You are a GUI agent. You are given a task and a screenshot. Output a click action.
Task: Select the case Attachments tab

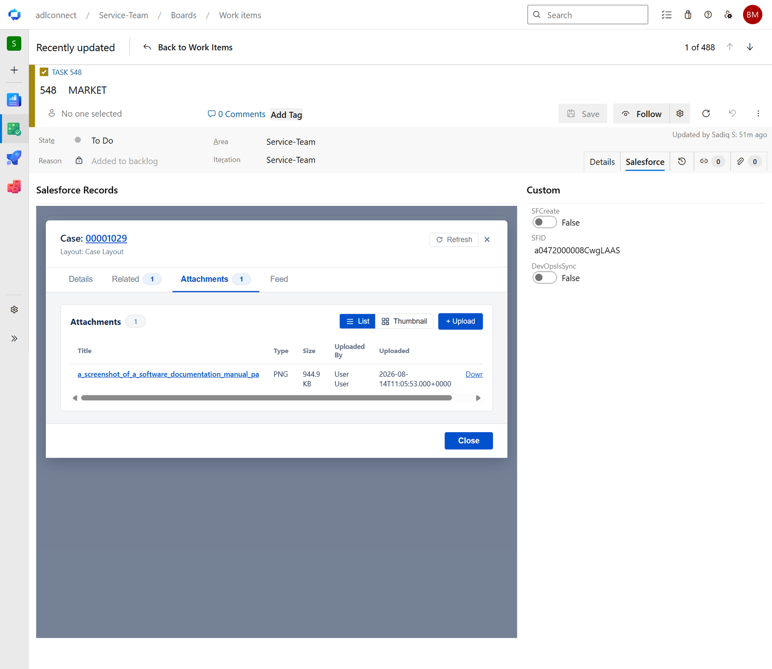pos(216,279)
